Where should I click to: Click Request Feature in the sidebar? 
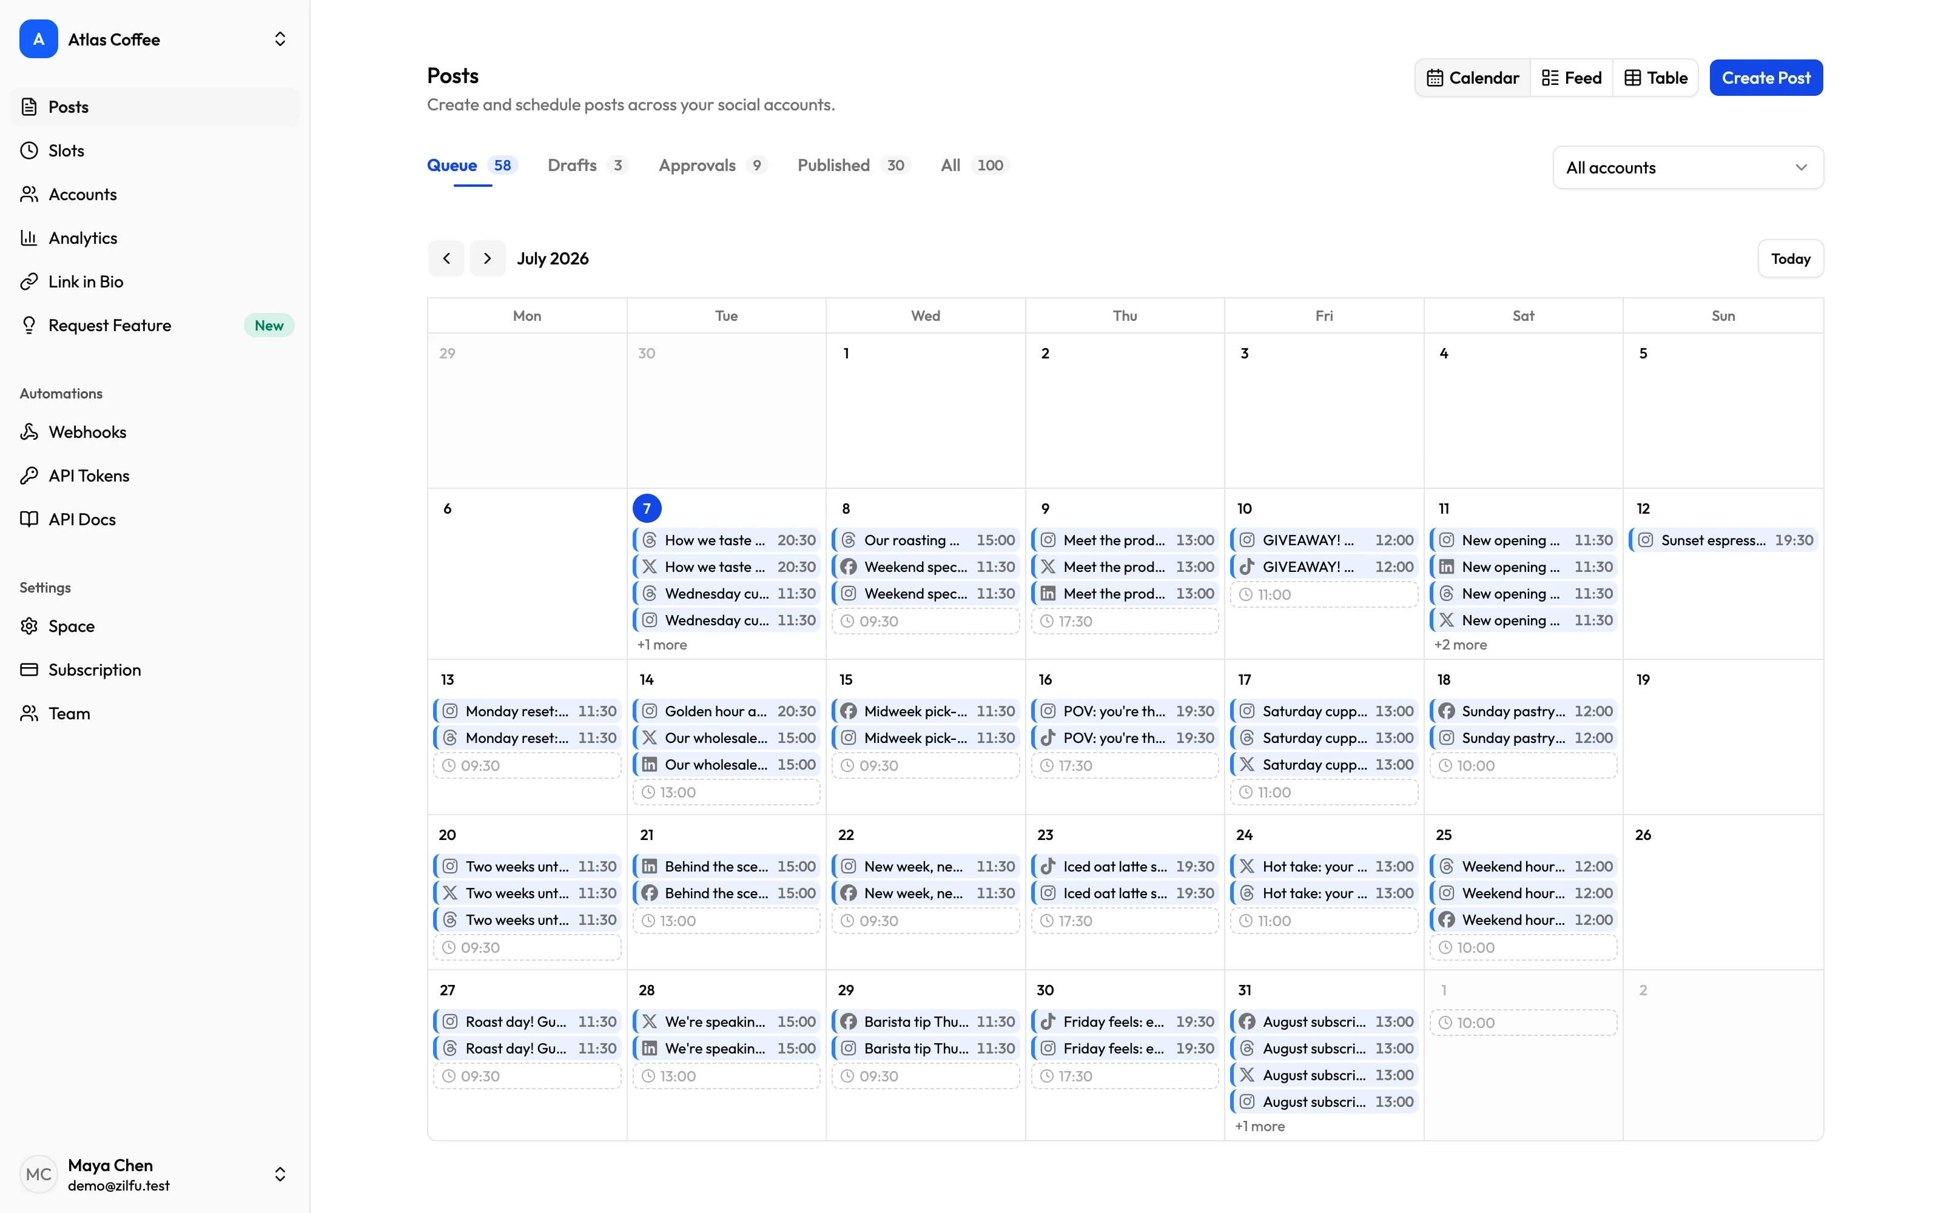pos(154,325)
